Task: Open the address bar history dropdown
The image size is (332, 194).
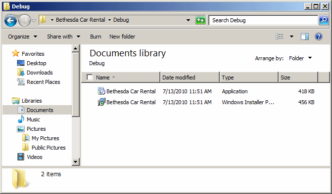Action: pyautogui.click(x=188, y=20)
